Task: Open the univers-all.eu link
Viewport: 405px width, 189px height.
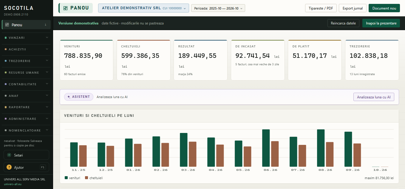Action: click(13, 184)
